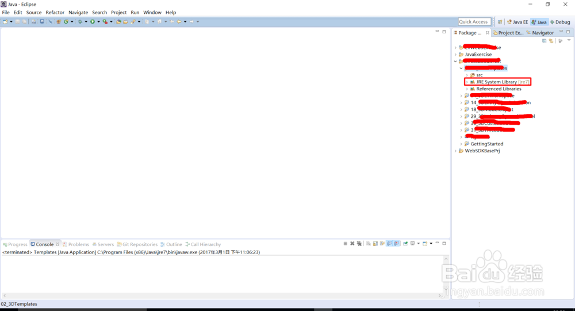575x311 pixels.
Task: Expand the JRE System Library node
Action: pos(467,82)
